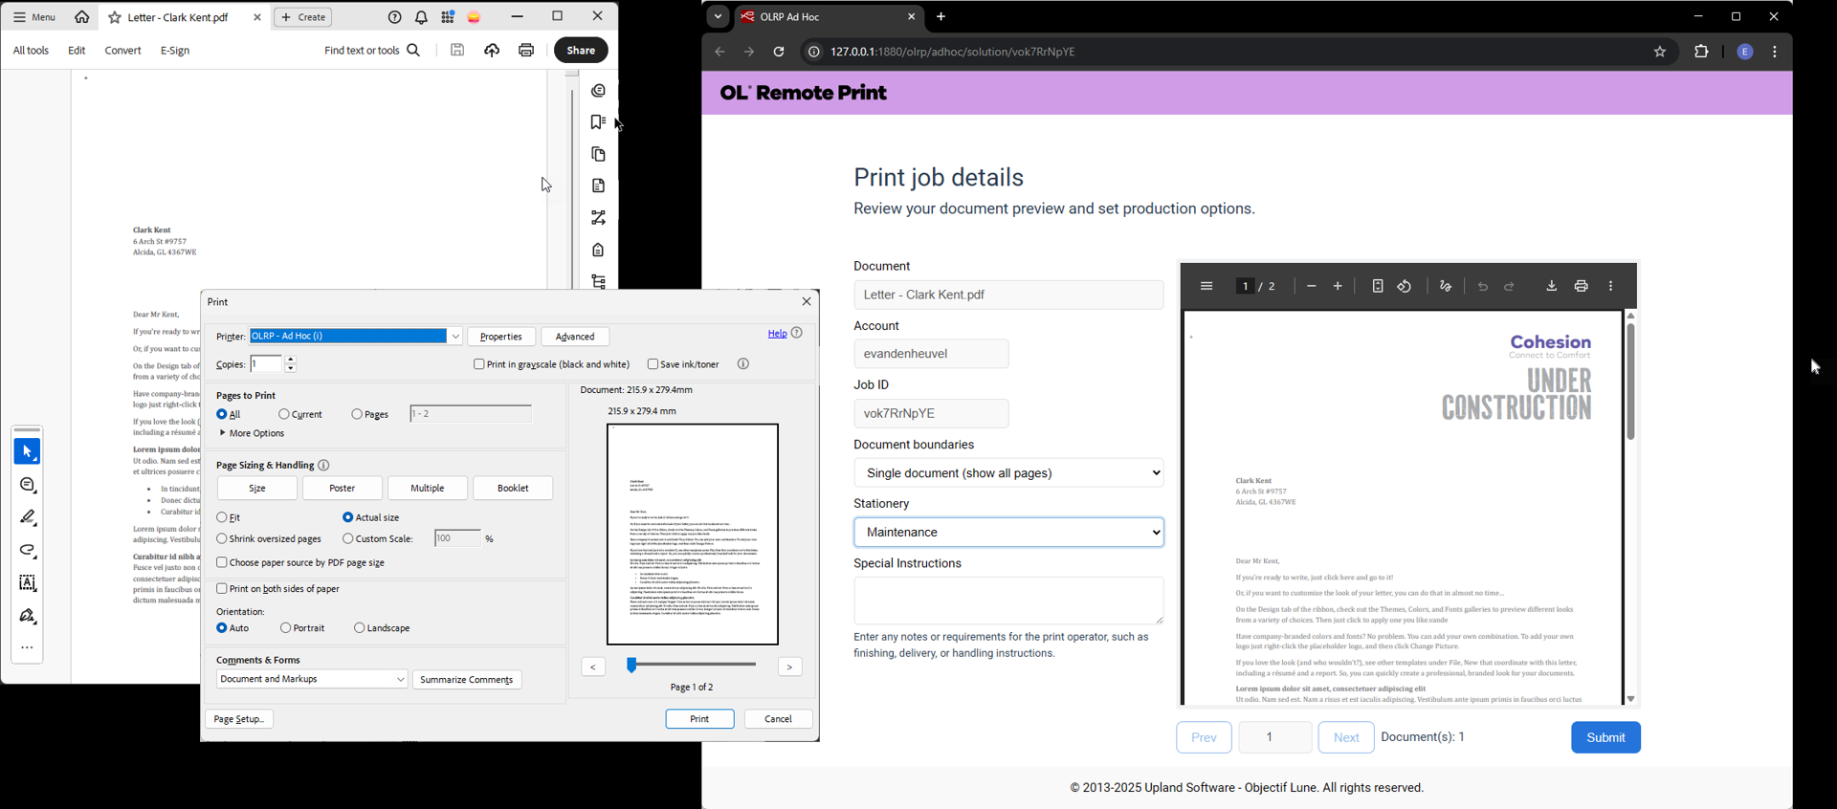The width and height of the screenshot is (1837, 809).
Task: Select the Landscape orientation radio button
Action: click(360, 628)
